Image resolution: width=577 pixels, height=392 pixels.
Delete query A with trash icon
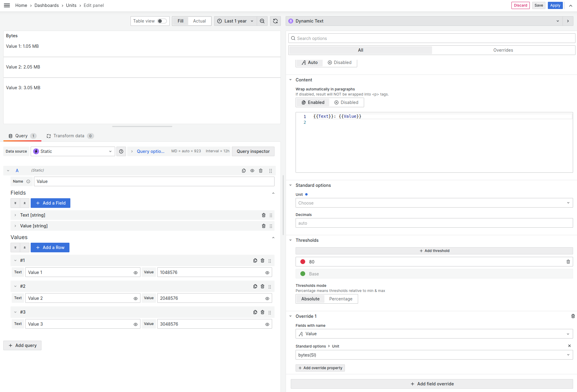pos(261,171)
